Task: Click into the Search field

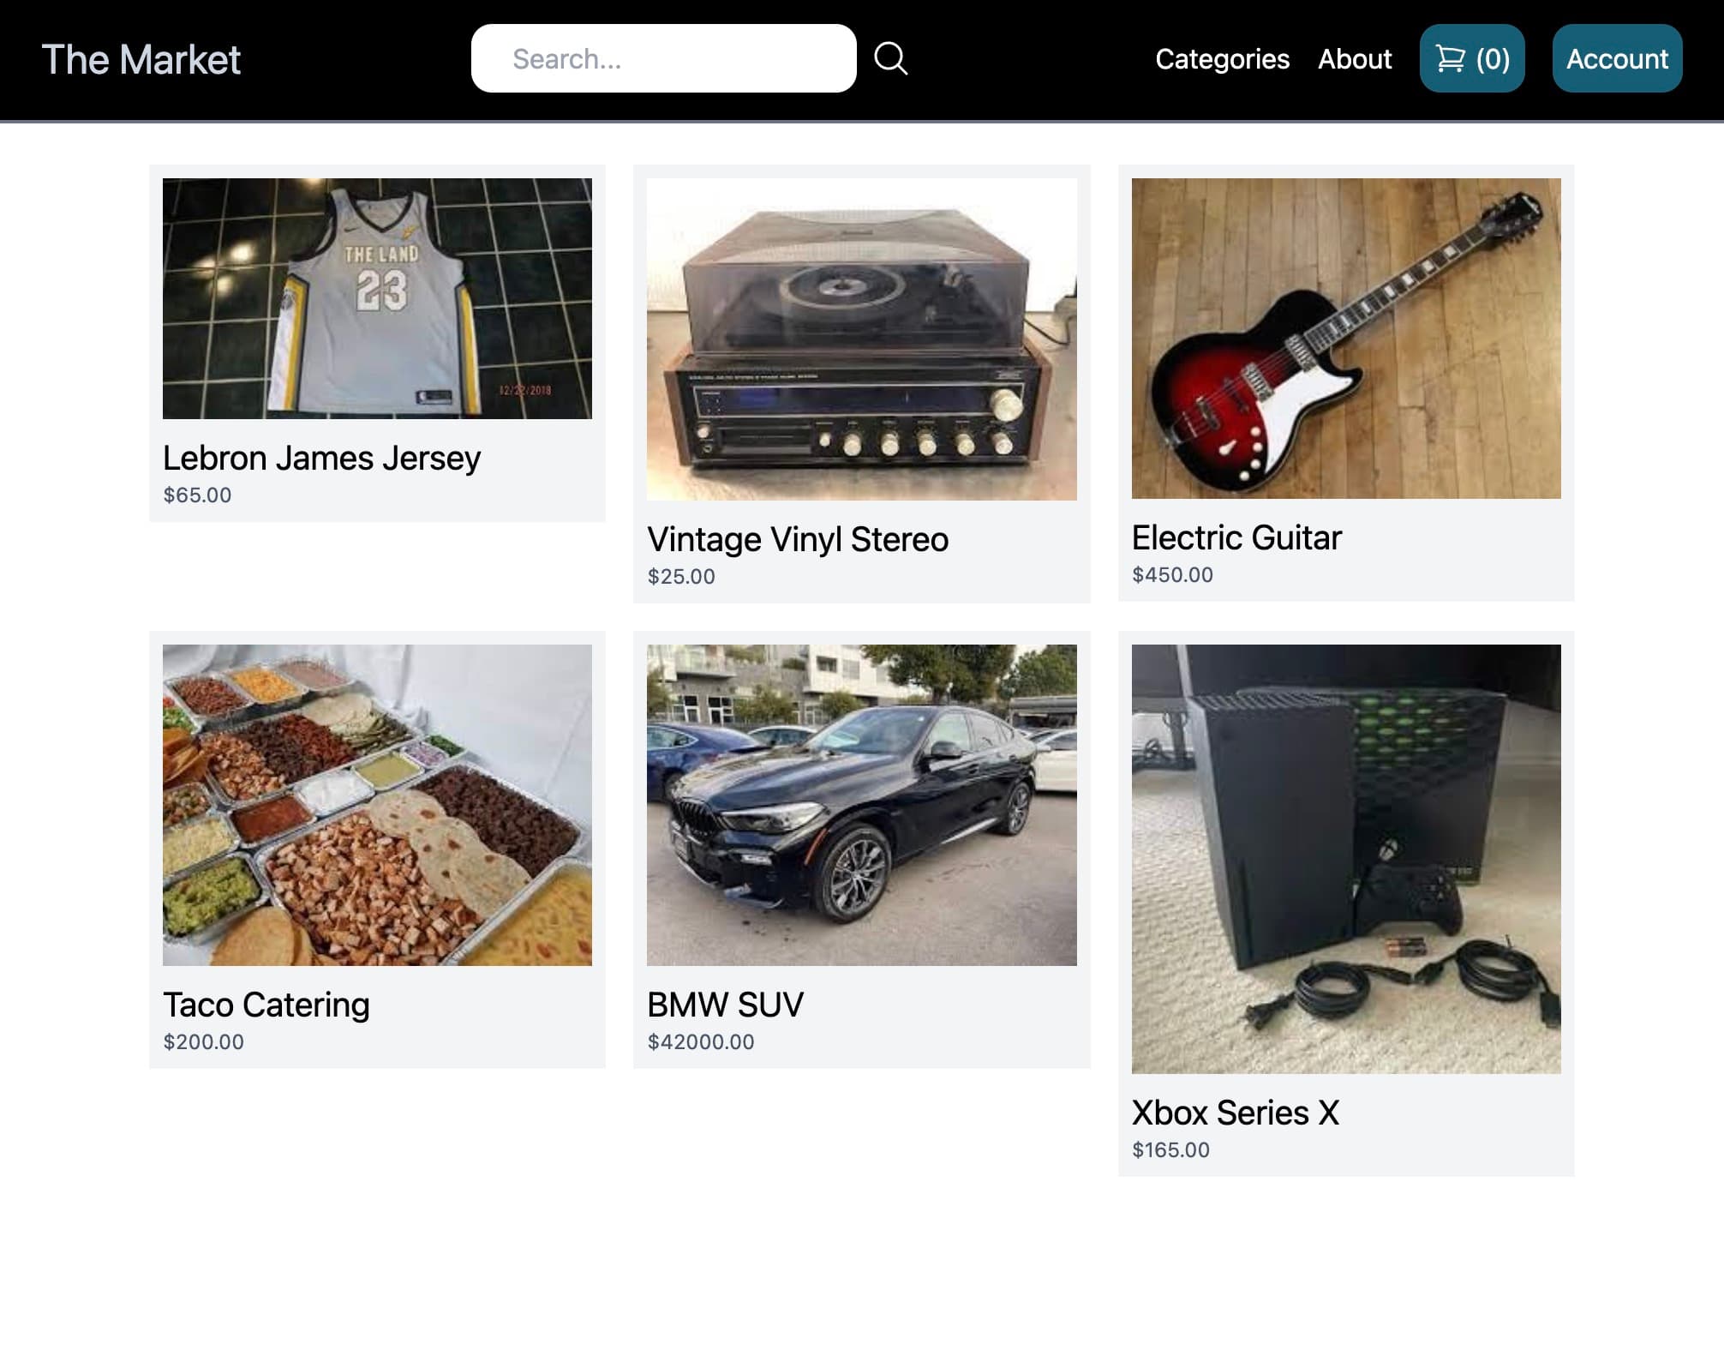Action: [663, 59]
